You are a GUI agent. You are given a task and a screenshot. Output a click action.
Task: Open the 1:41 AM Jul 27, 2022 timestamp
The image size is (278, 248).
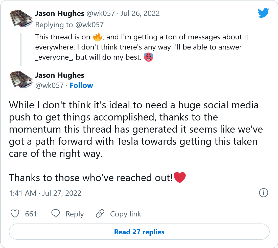[x=45, y=193]
